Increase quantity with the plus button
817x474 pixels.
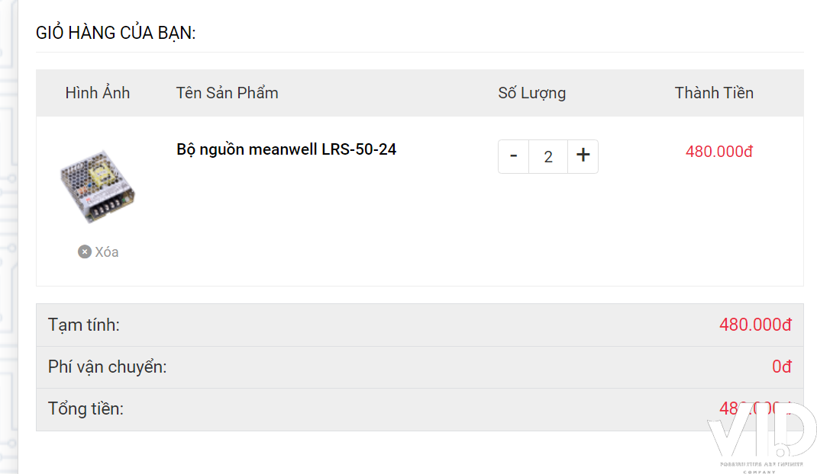click(583, 156)
